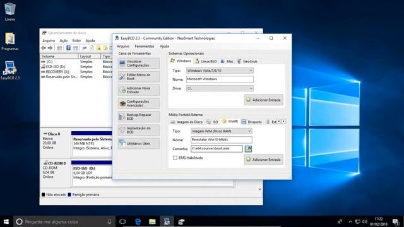The height and width of the screenshot is (227, 404).
Task: Open Programas folder desktop icon
Action: (x=10, y=41)
